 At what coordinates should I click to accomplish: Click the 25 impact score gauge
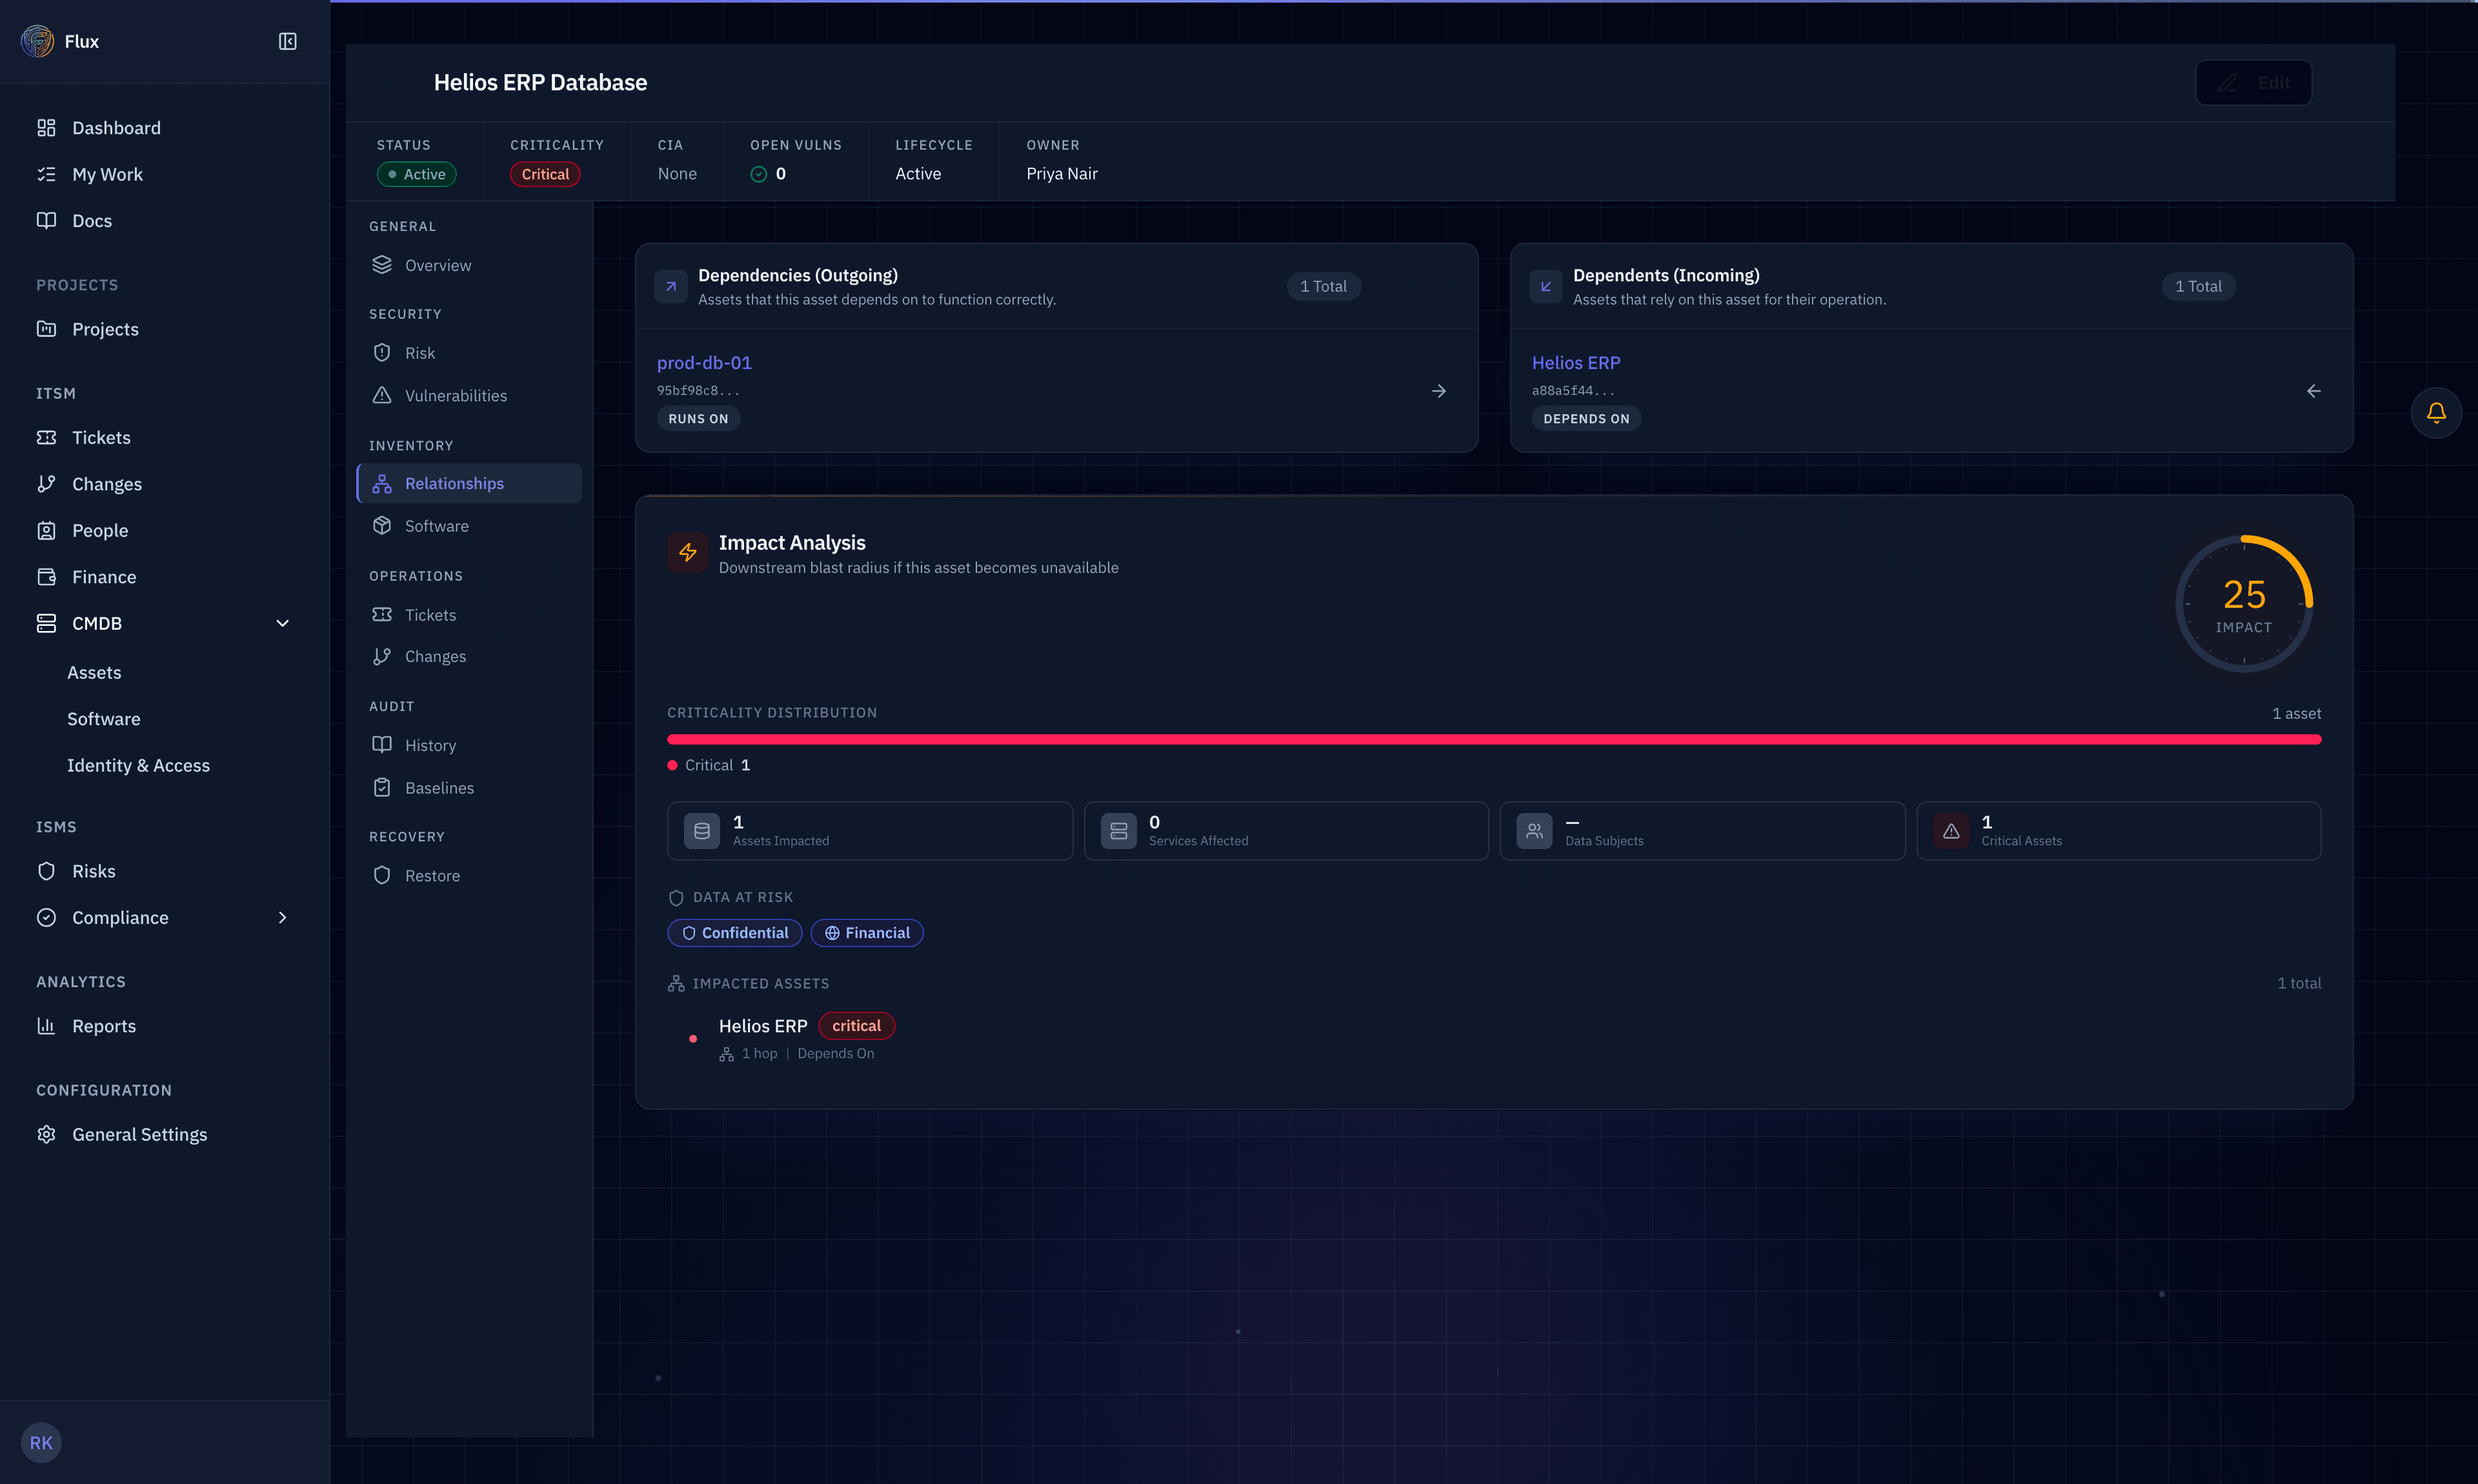[x=2244, y=604]
